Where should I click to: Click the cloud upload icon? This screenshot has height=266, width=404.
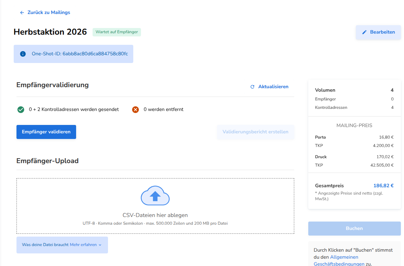pos(155,196)
